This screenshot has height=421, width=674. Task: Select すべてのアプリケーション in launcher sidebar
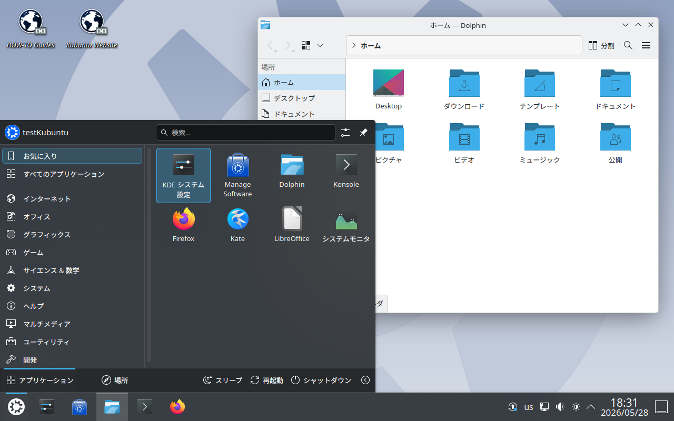point(72,174)
